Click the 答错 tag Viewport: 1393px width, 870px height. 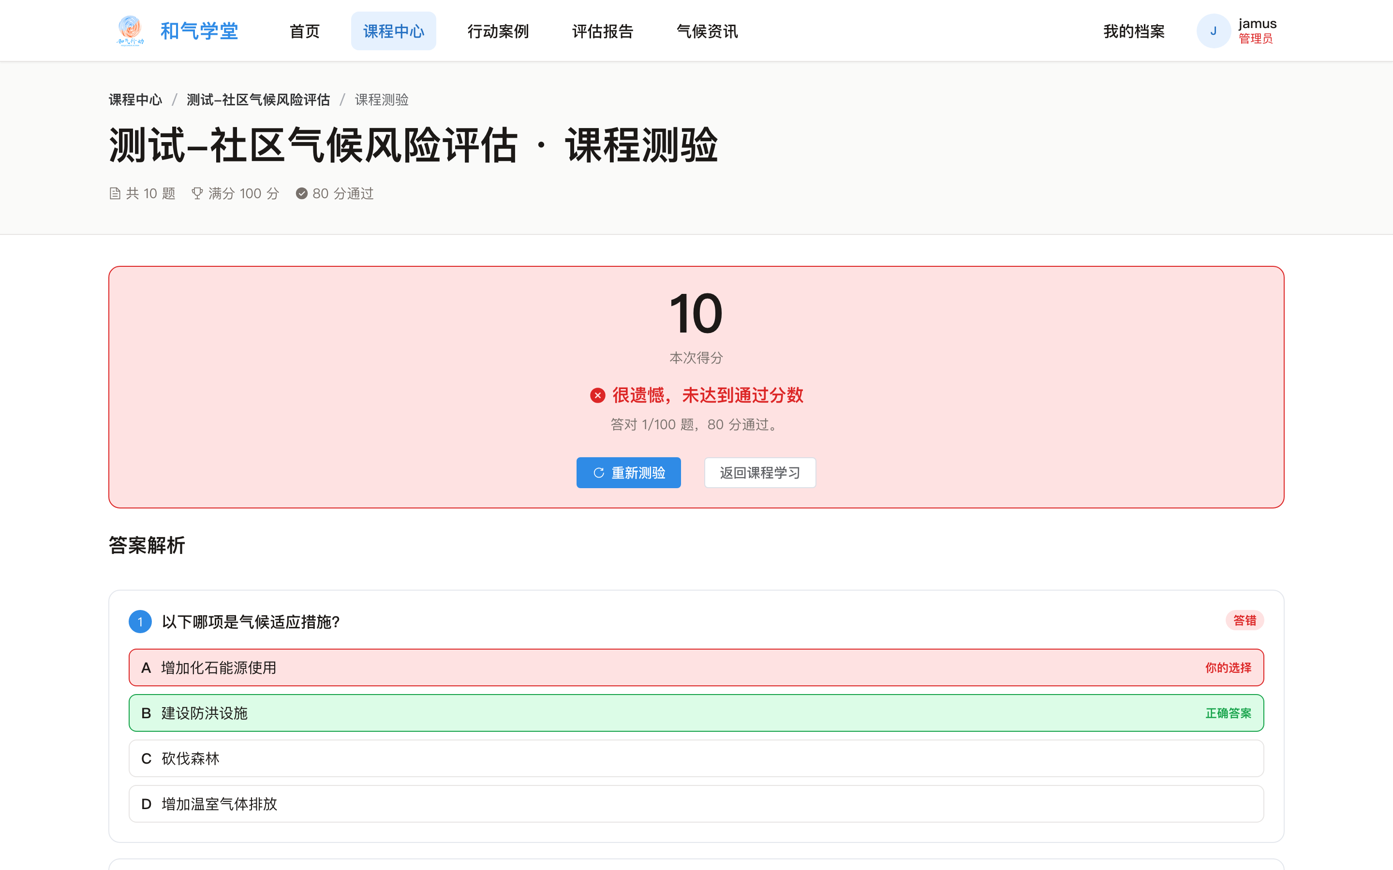pos(1245,620)
